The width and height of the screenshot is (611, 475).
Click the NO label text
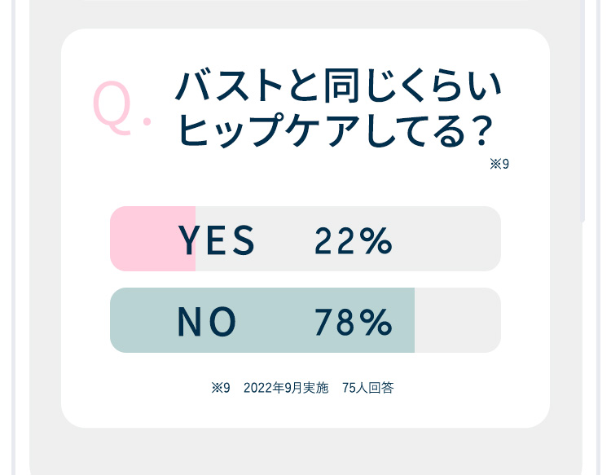tap(207, 322)
